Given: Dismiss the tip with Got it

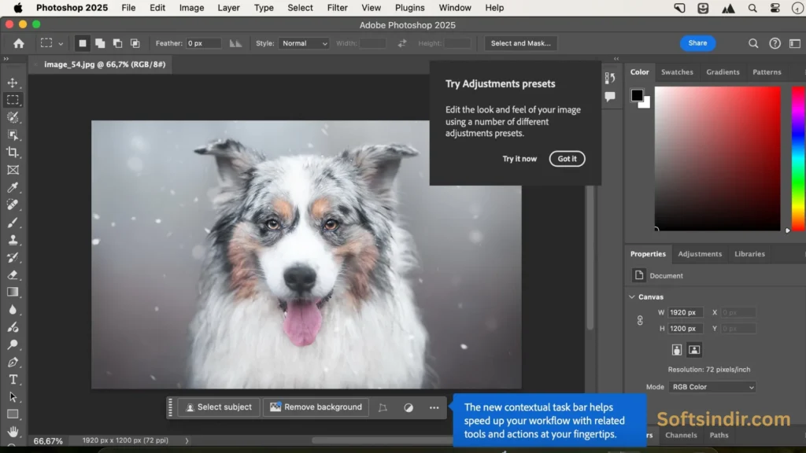Looking at the screenshot, I should [567, 159].
